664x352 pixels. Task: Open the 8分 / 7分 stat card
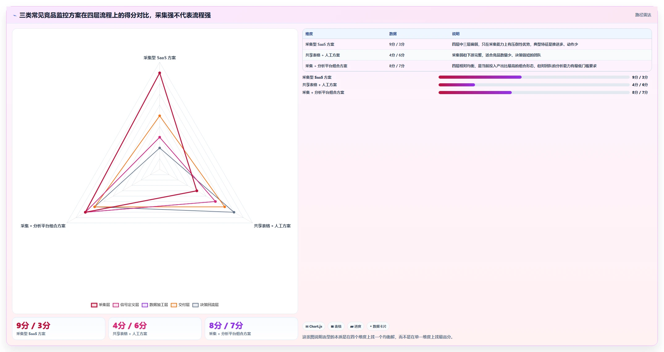pos(251,329)
